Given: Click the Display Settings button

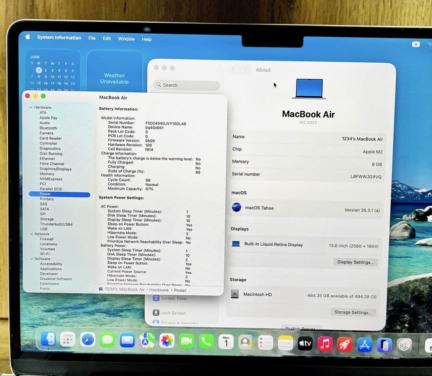Looking at the screenshot, I should coord(355,262).
